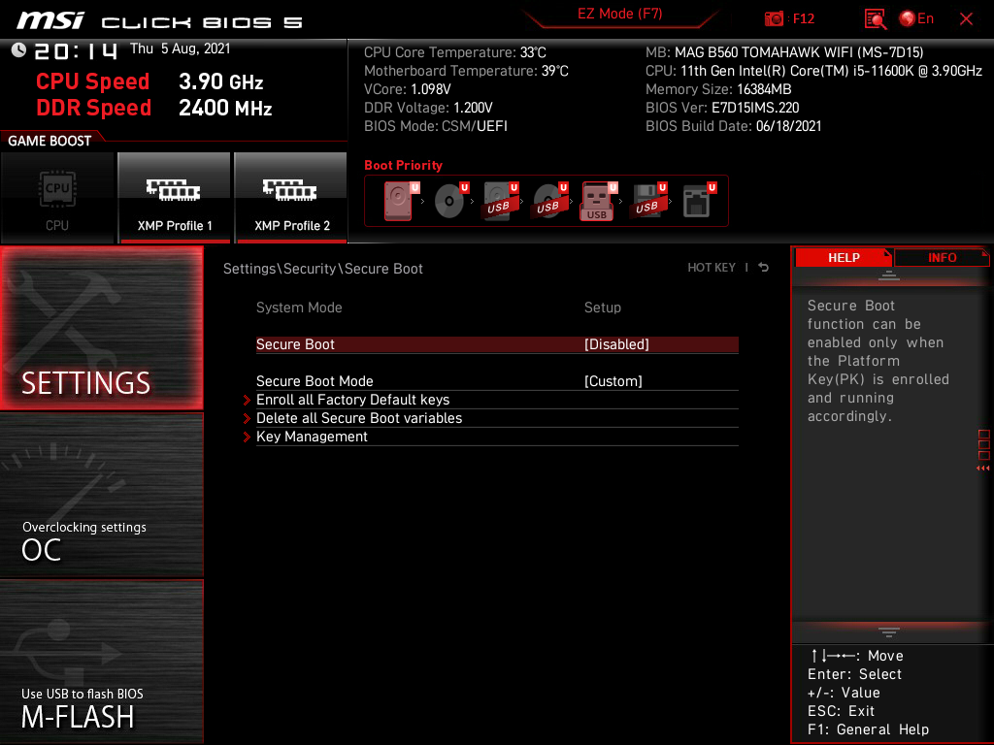The width and height of the screenshot is (994, 745).
Task: Open the SETTINGS tile
Action: (101, 328)
